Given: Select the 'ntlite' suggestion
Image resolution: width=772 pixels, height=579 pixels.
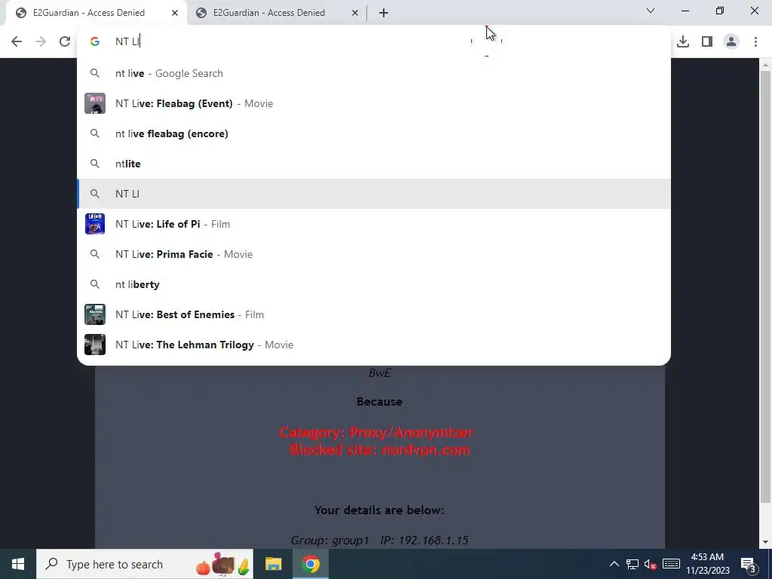Looking at the screenshot, I should (374, 164).
